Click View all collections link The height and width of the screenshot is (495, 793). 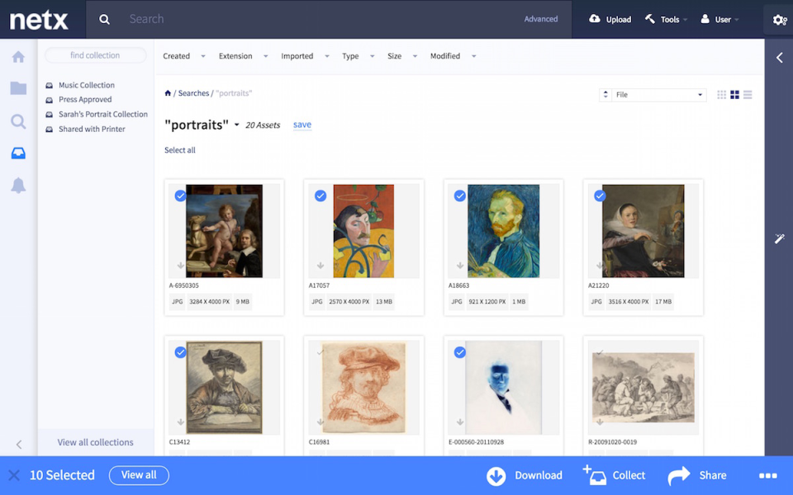coord(95,442)
